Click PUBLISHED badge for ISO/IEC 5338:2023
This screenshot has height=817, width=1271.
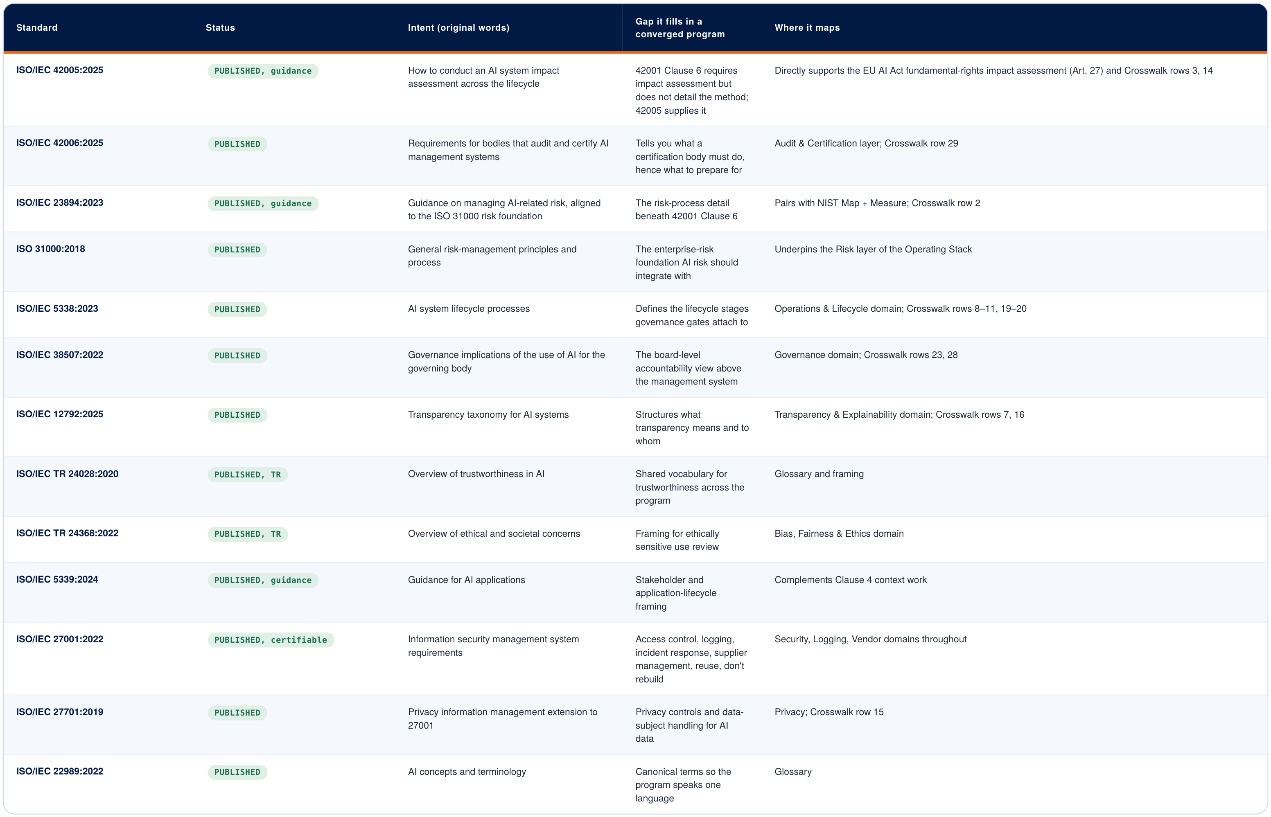pyautogui.click(x=237, y=309)
